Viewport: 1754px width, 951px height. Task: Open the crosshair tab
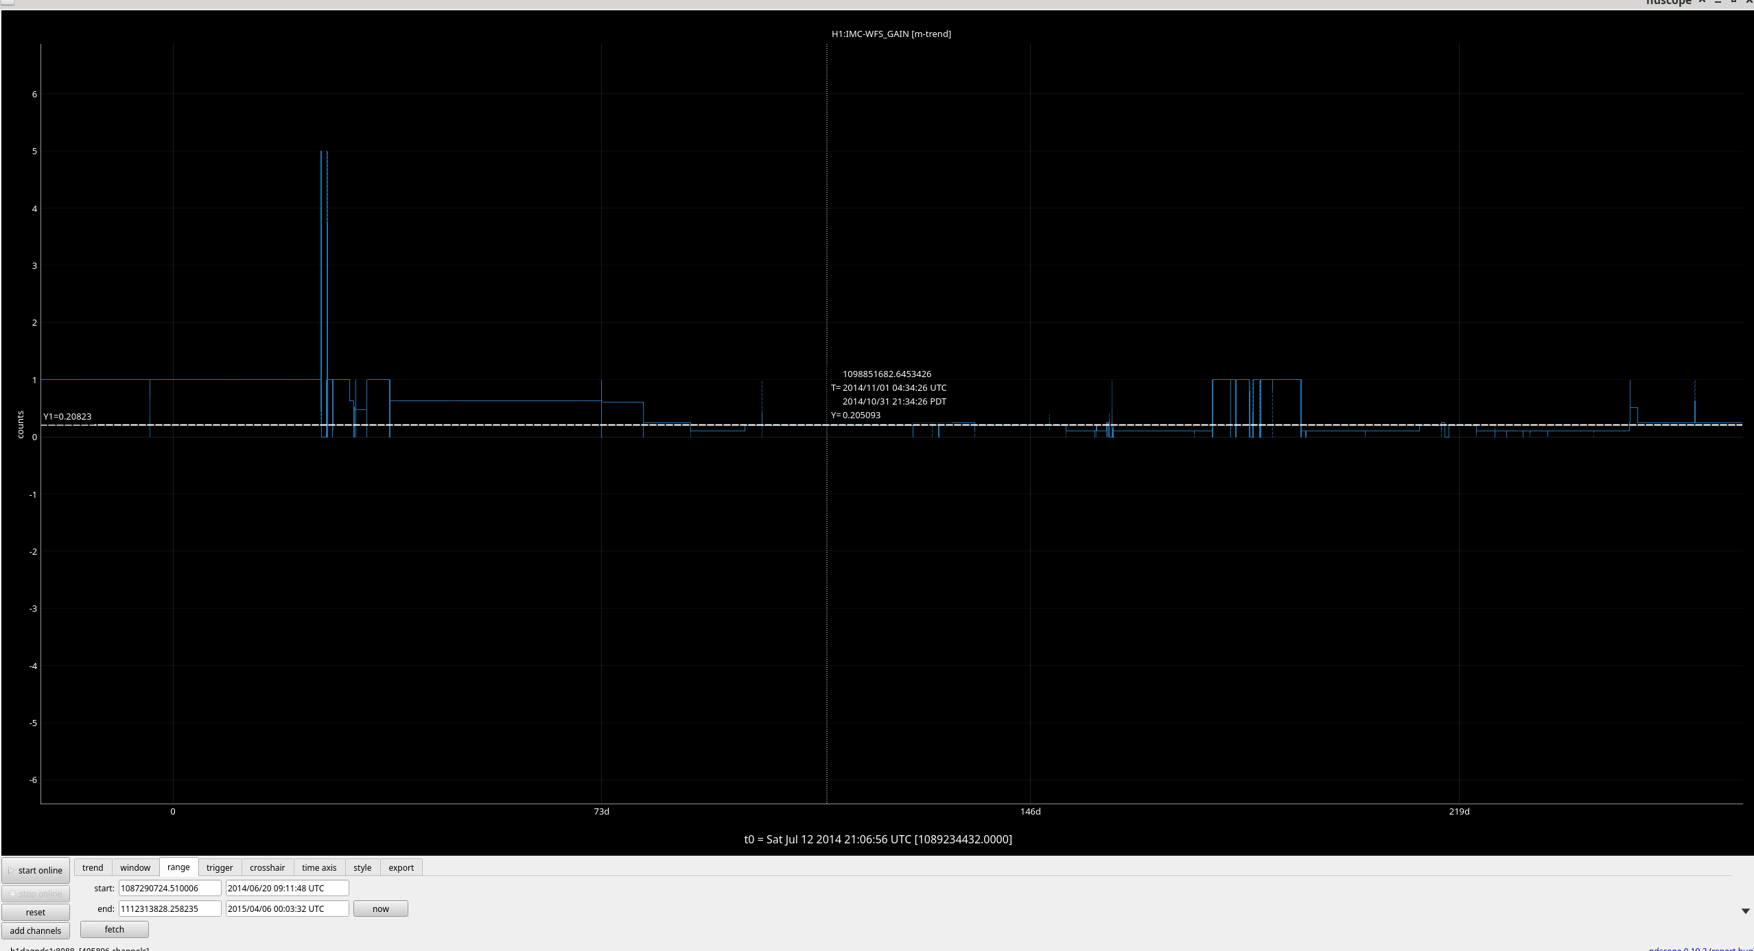(267, 867)
